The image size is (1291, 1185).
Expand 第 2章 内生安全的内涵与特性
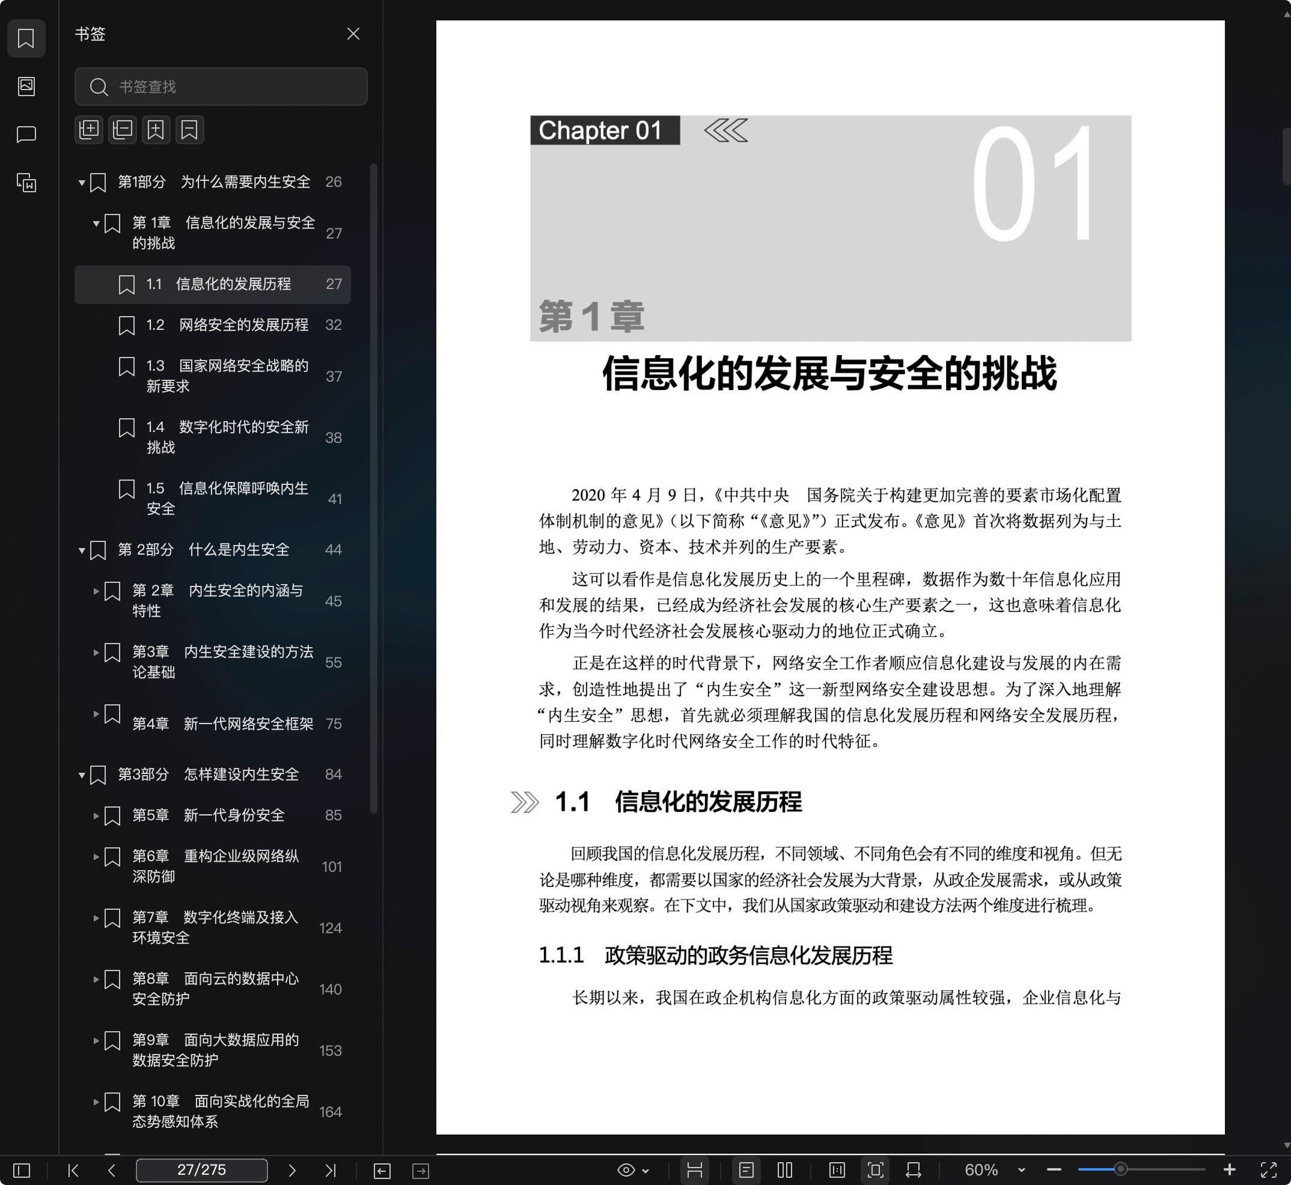[96, 591]
